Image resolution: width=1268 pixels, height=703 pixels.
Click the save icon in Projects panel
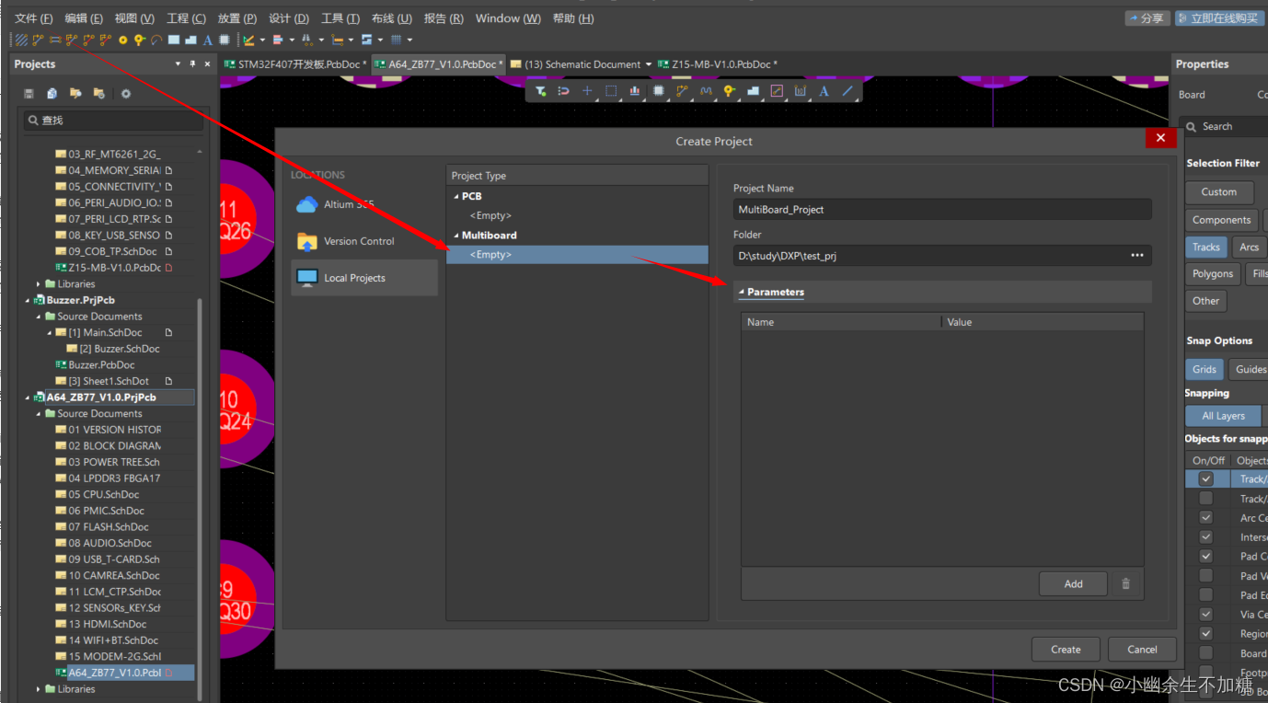click(29, 94)
